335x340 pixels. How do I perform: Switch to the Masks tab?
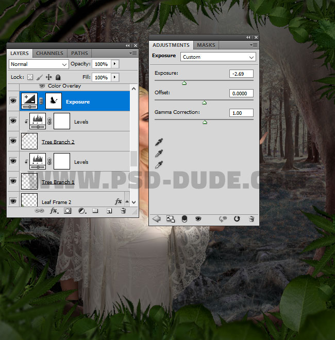206,45
